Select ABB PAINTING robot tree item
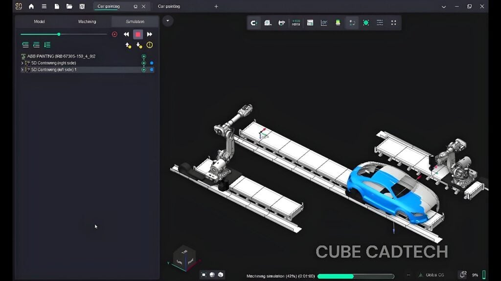This screenshot has width=501, height=281. pos(61,57)
